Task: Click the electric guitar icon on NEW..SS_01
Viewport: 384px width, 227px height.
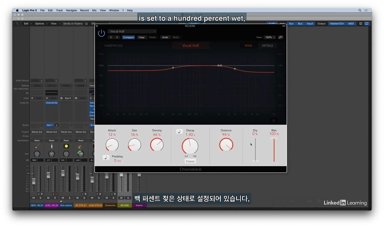Action: [37, 147]
